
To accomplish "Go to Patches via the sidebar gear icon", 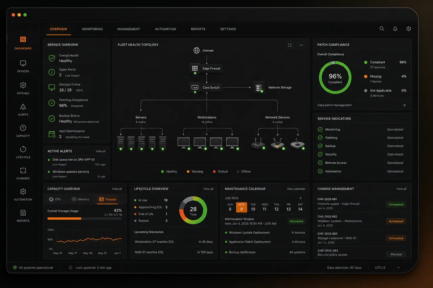I will 23,85.
